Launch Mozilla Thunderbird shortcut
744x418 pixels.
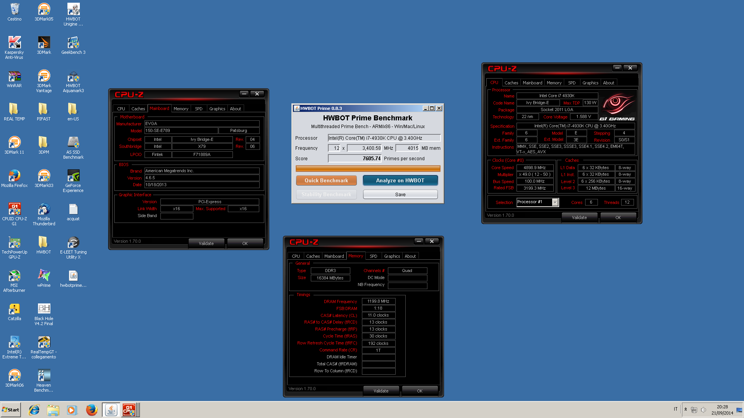(44, 214)
